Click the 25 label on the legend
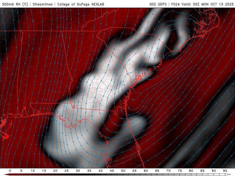The image size is (235, 176). [x=67, y=171]
